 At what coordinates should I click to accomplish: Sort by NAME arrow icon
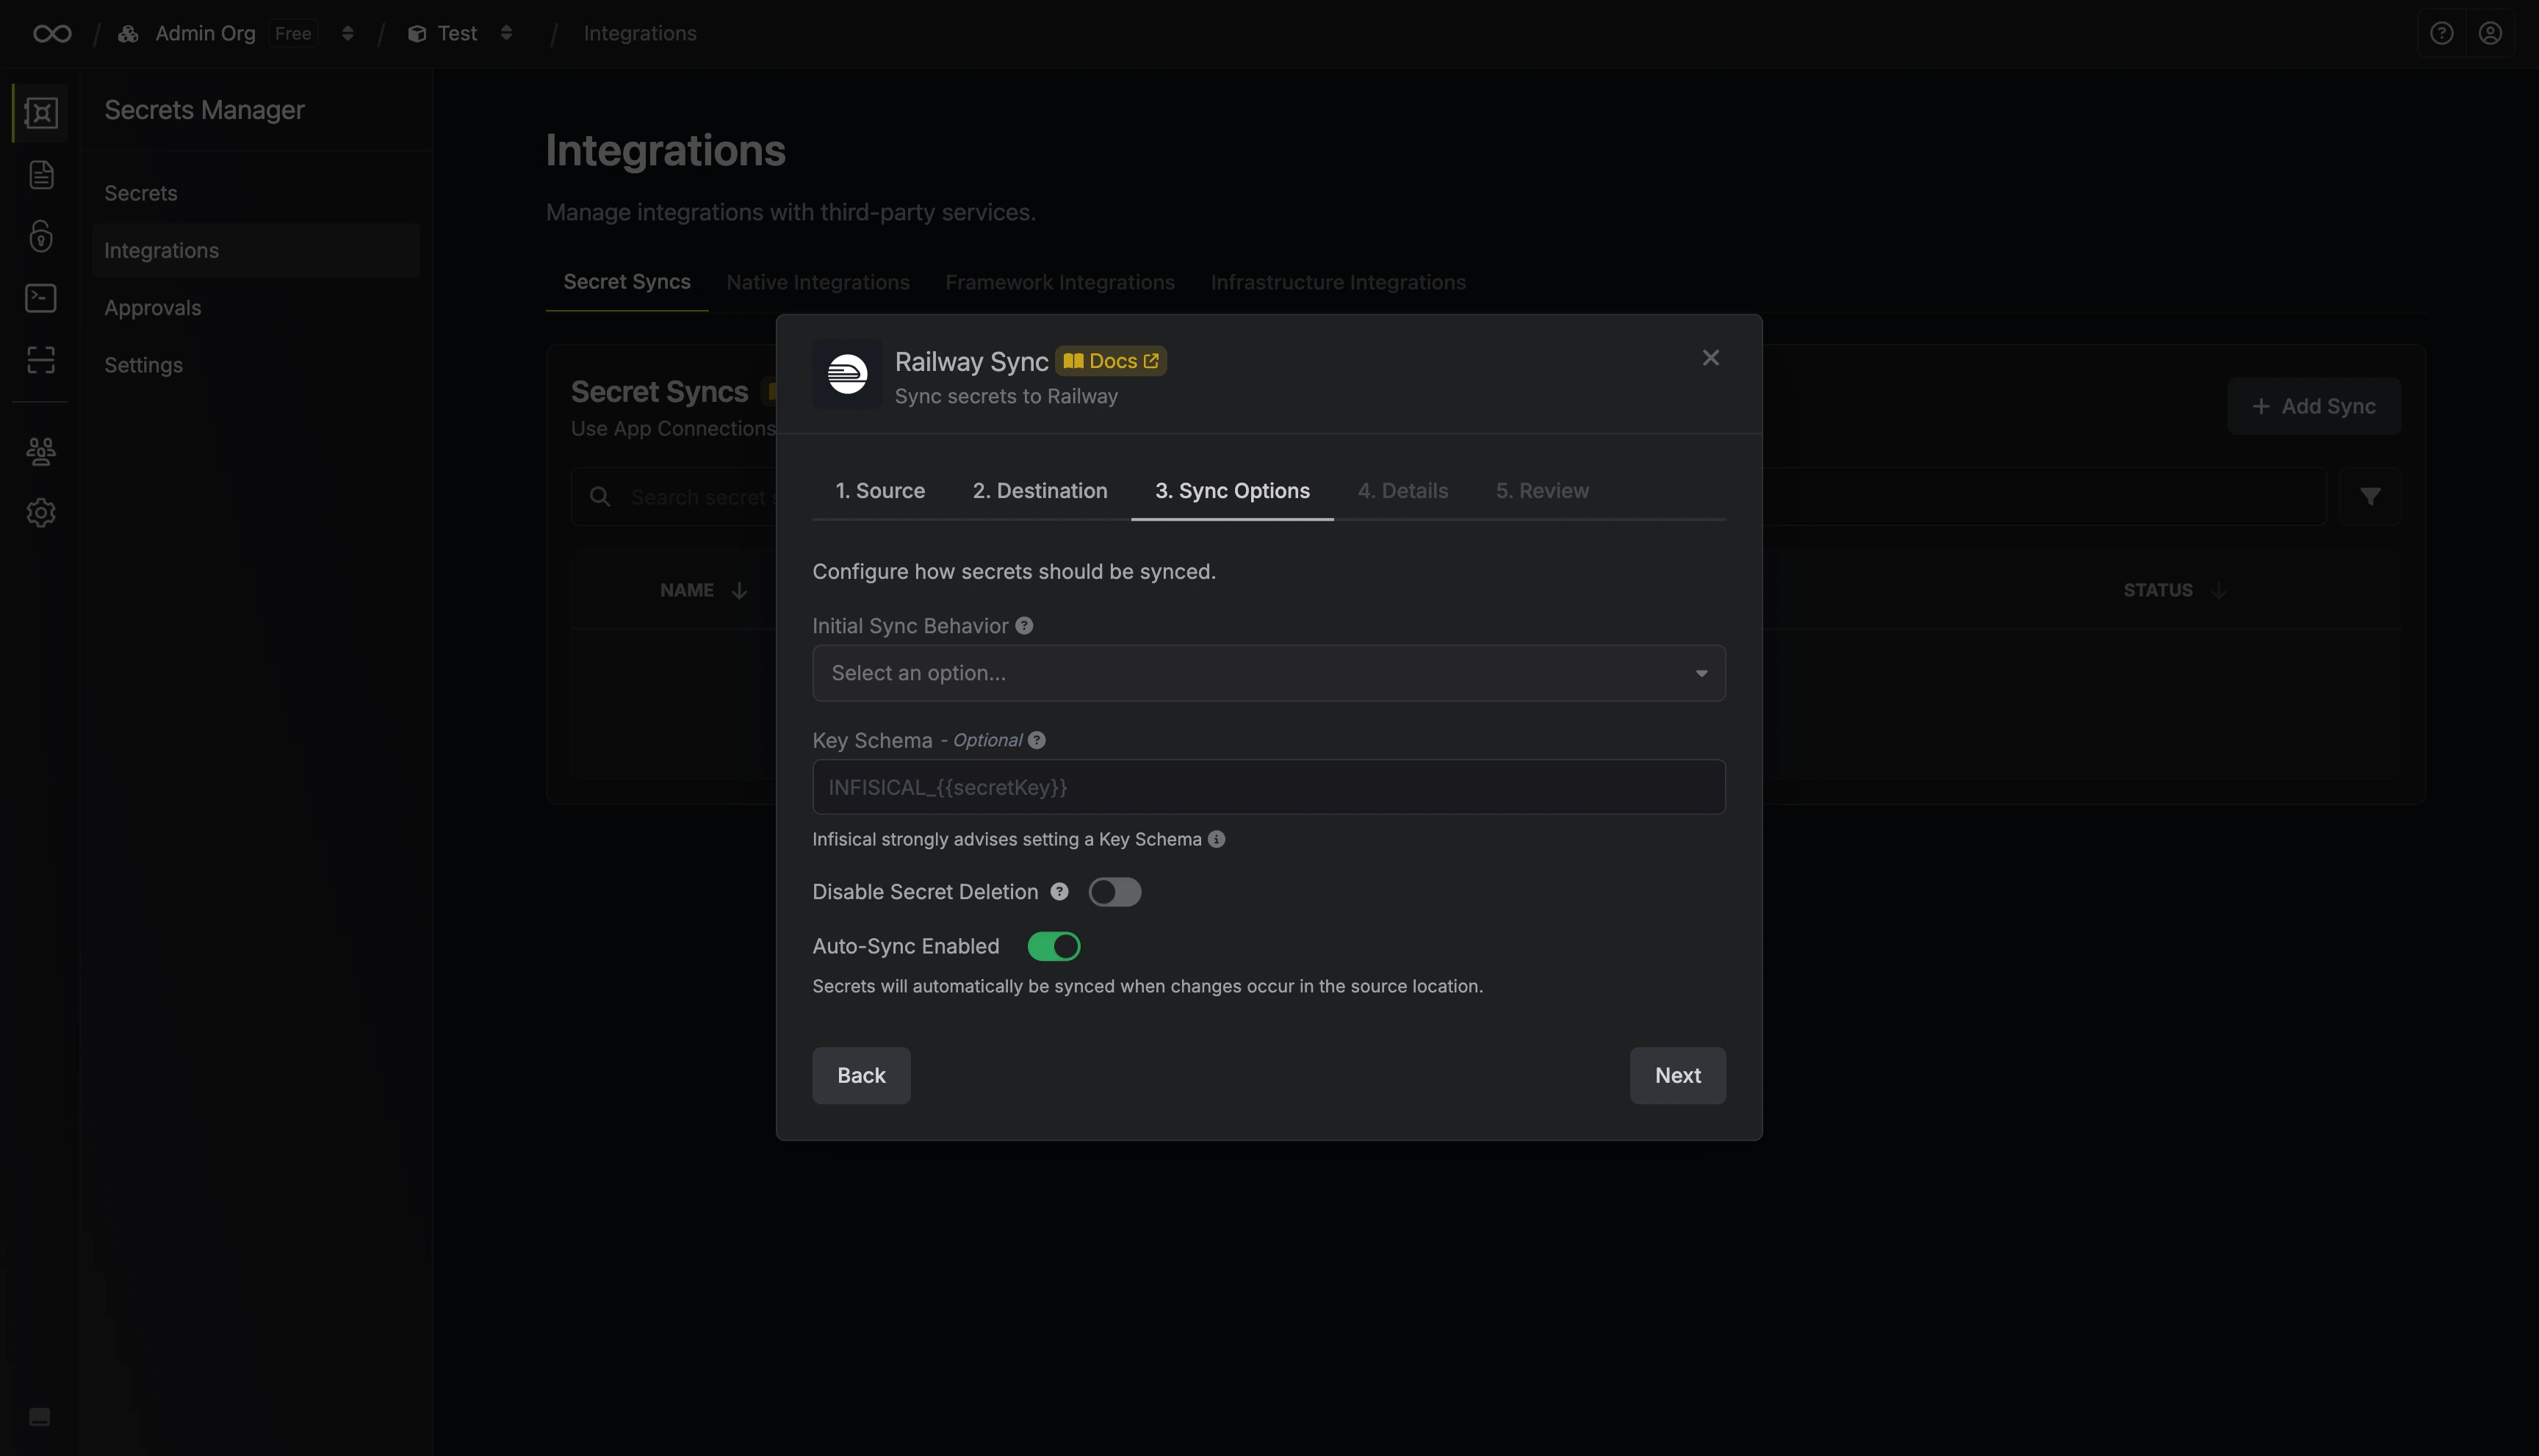coord(739,591)
